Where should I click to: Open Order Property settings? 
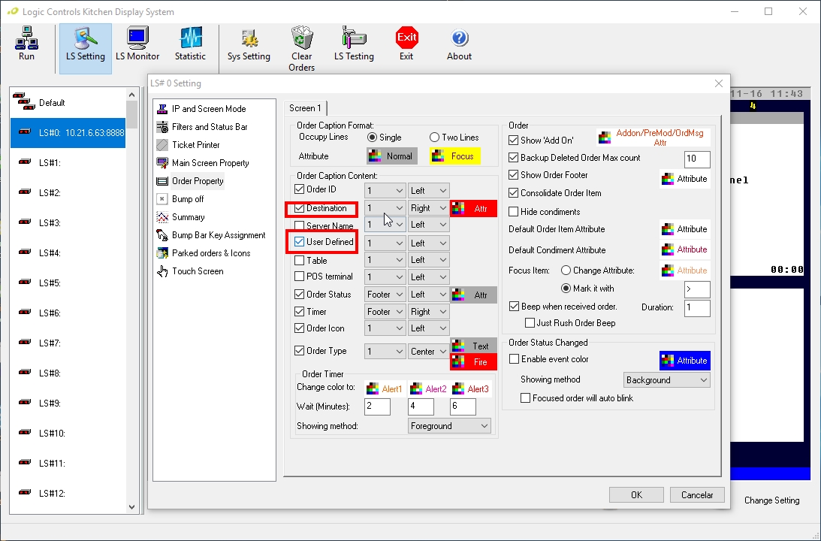(190, 180)
